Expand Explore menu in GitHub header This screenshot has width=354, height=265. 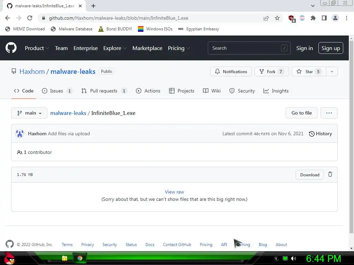115,48
